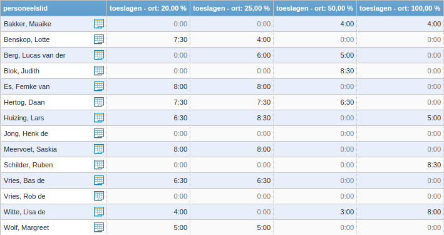Screen dimensions: 444x235
Task: Click the toeslagen ort 25,00 % header
Action: (x=231, y=8)
